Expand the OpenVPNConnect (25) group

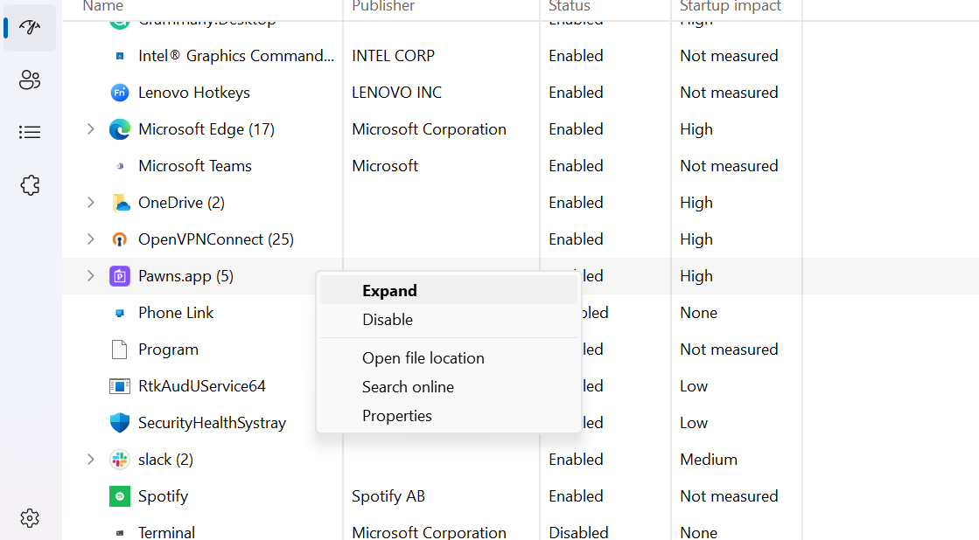coord(90,239)
